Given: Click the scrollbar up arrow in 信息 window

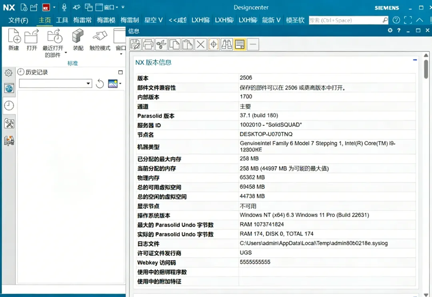Looking at the screenshot, I should (426, 55).
